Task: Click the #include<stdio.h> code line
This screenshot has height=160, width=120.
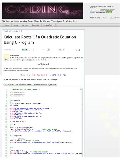Action: pyautogui.click(x=17, y=93)
